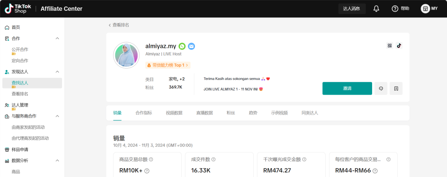447x177 pixels.
Task: Click the 邀请 invite button
Action: [x=347, y=88]
